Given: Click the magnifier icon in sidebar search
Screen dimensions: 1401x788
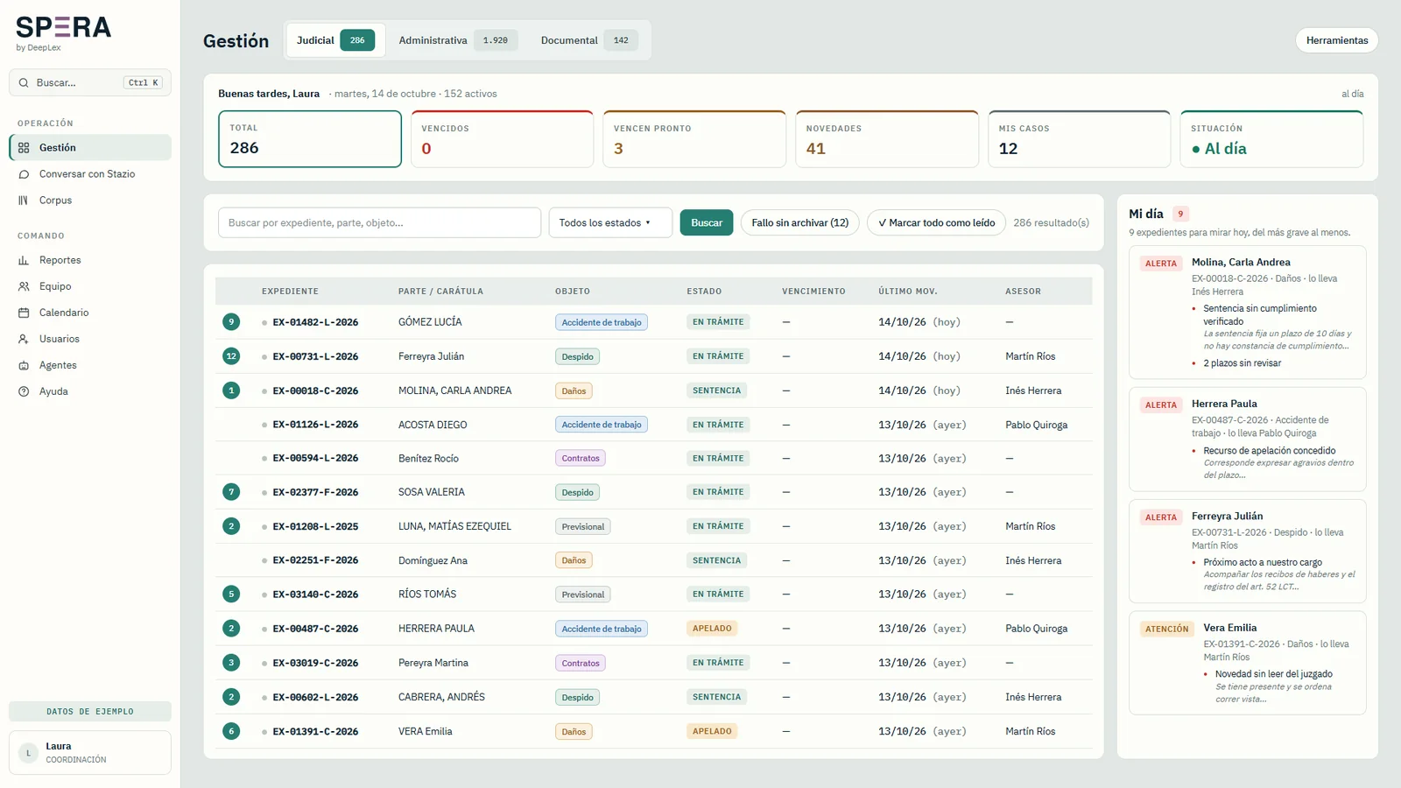Looking at the screenshot, I should [x=24, y=82].
